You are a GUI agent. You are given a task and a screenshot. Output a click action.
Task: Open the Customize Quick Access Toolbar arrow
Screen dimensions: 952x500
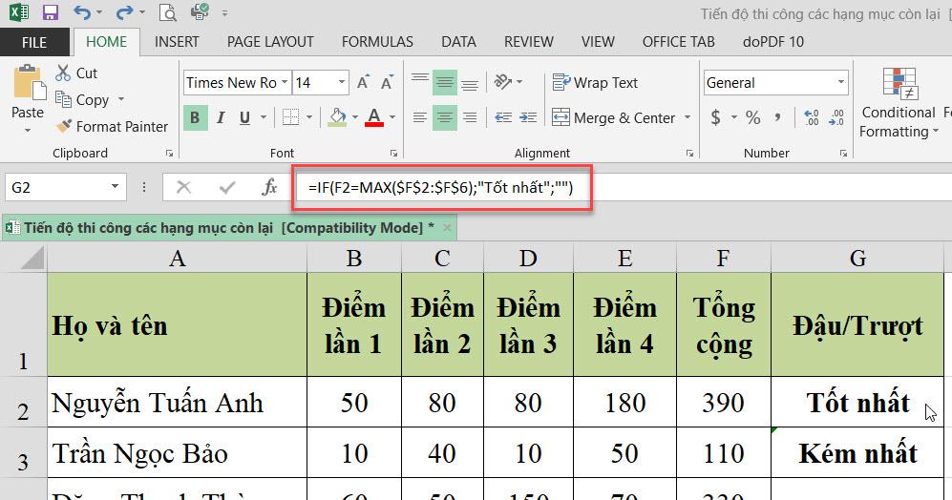tap(224, 12)
